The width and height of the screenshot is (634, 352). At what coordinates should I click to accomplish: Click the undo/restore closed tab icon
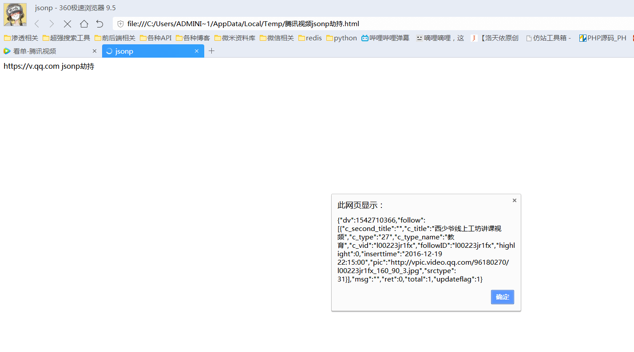(x=100, y=24)
